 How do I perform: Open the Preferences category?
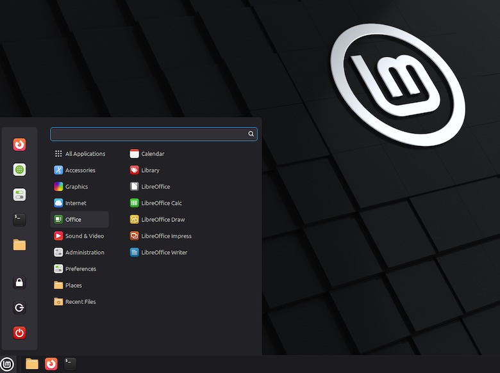click(x=79, y=269)
